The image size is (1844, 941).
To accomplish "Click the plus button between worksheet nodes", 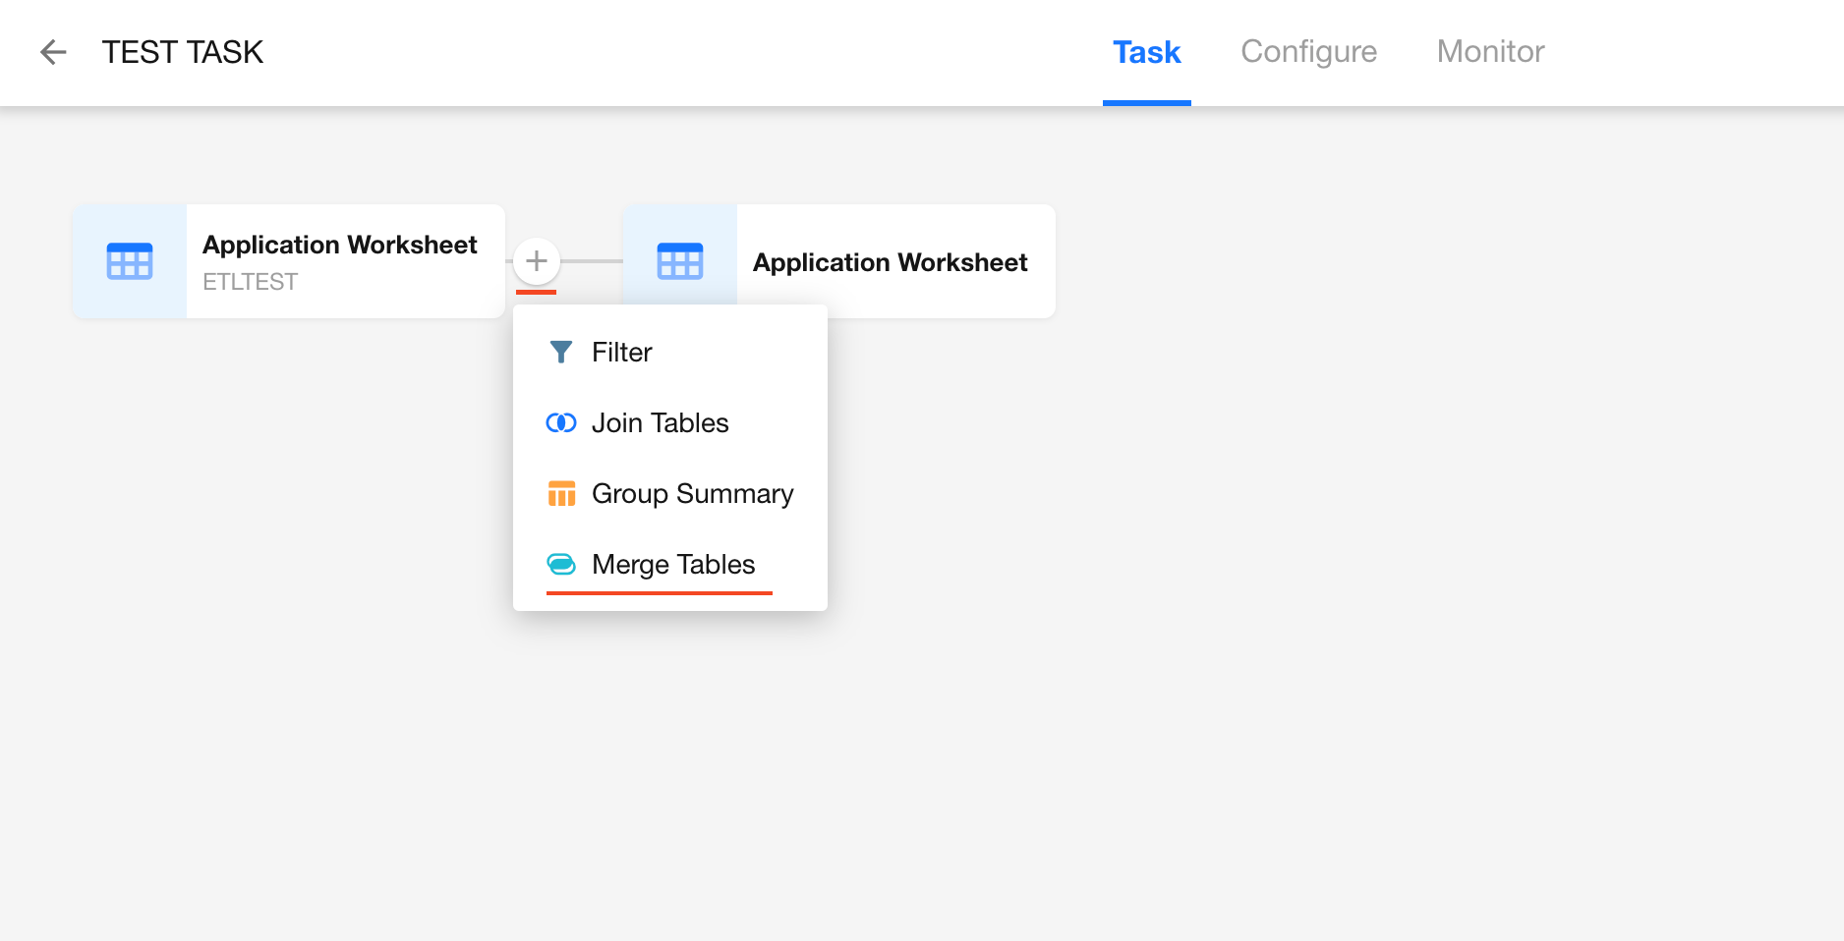I will (x=537, y=261).
